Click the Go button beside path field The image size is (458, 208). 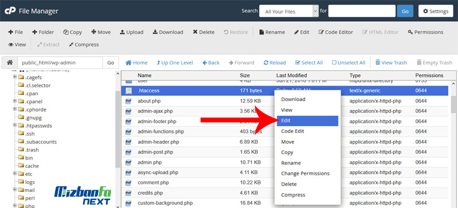pyautogui.click(x=110, y=62)
